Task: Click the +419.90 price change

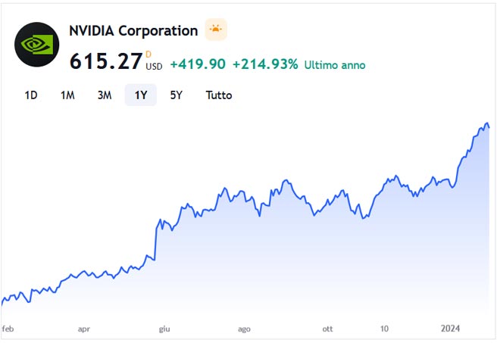Action: coord(198,64)
